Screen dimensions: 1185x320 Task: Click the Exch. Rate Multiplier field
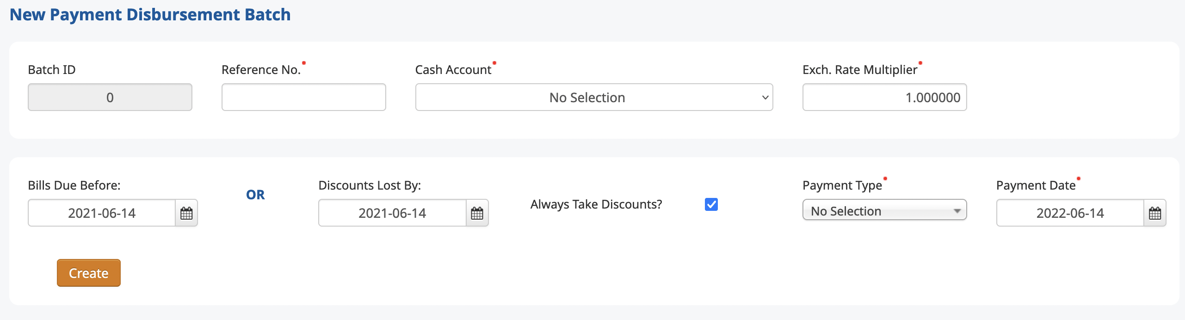tap(884, 97)
